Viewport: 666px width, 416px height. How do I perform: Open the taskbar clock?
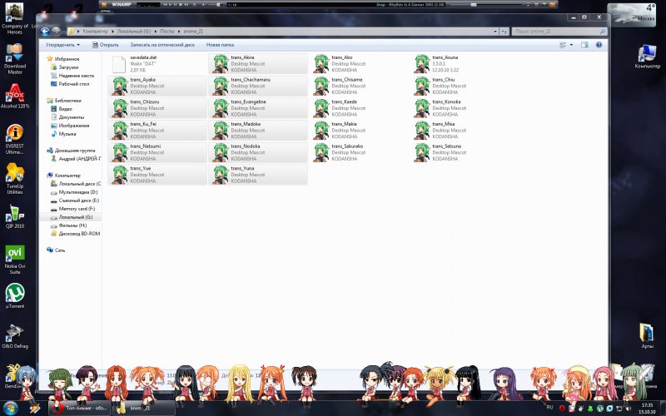[647, 409]
